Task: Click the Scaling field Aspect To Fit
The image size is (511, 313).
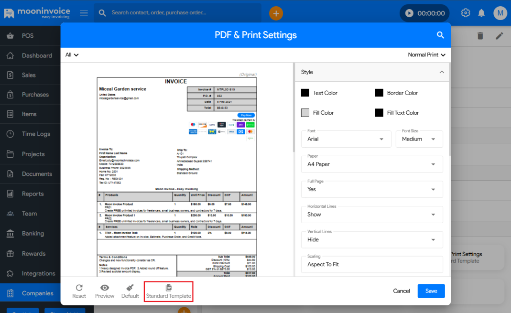Action: (372, 264)
